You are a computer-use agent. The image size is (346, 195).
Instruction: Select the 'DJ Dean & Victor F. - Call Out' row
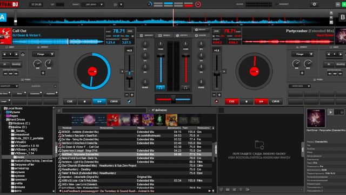pos(135,147)
